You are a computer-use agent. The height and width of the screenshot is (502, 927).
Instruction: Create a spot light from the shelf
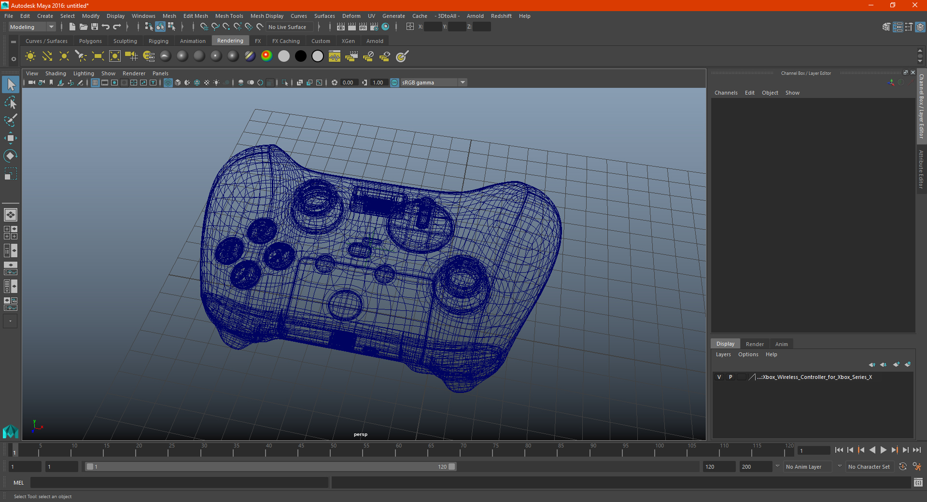pyautogui.click(x=81, y=56)
